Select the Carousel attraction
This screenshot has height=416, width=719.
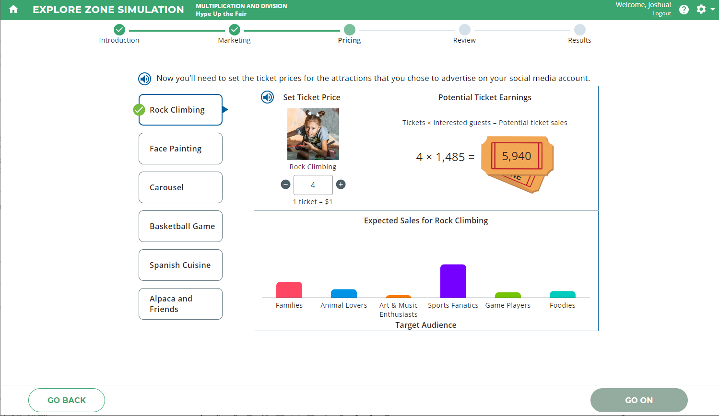(180, 187)
